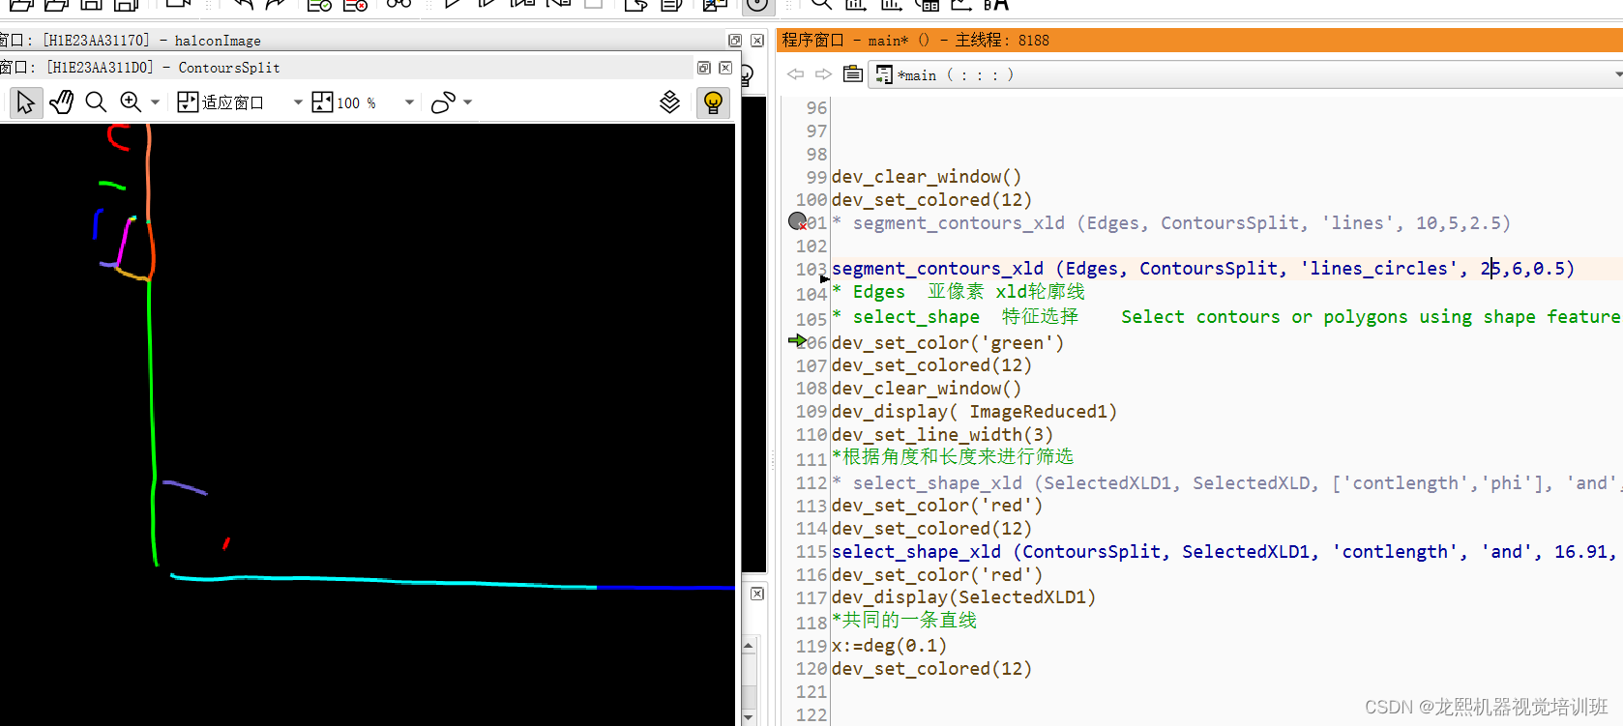The height and width of the screenshot is (726, 1623).
Task: Open the procedure interface editor icon
Action: coord(852,74)
